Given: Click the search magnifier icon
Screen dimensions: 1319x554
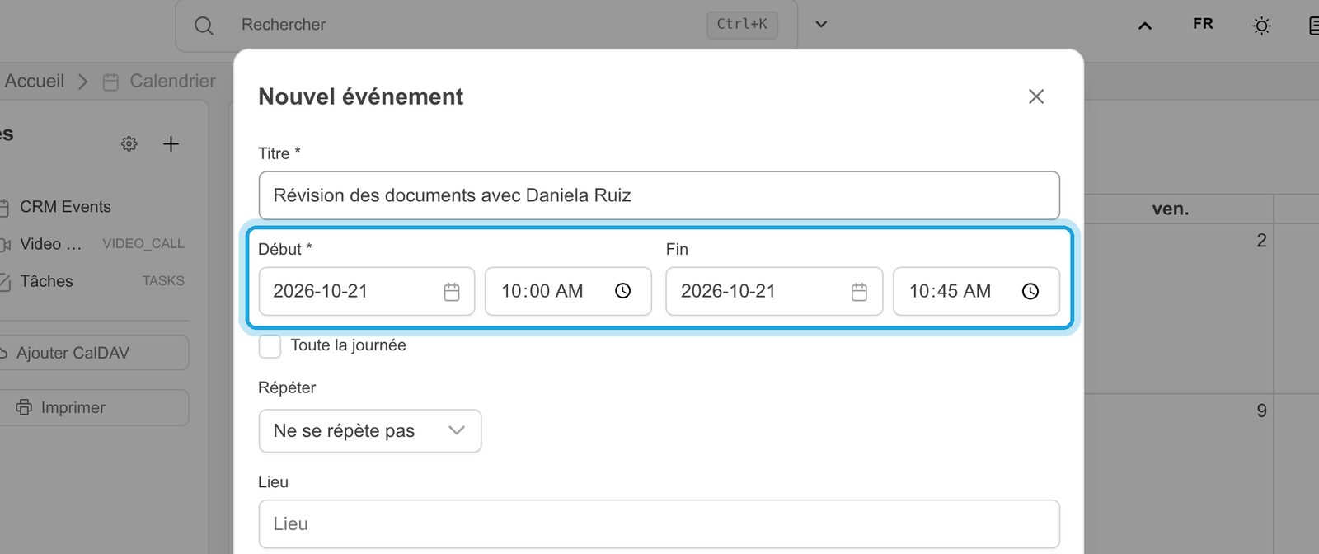Looking at the screenshot, I should point(204,26).
